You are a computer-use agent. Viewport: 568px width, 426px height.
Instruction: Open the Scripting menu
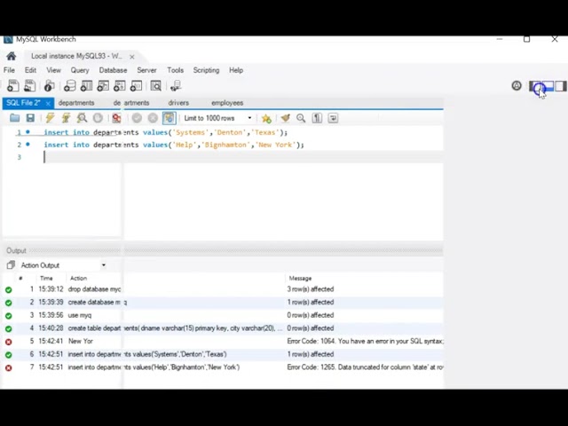[x=206, y=70]
